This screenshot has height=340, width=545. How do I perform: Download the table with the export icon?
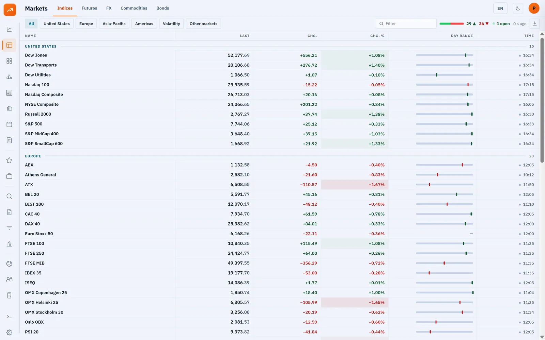535,23
